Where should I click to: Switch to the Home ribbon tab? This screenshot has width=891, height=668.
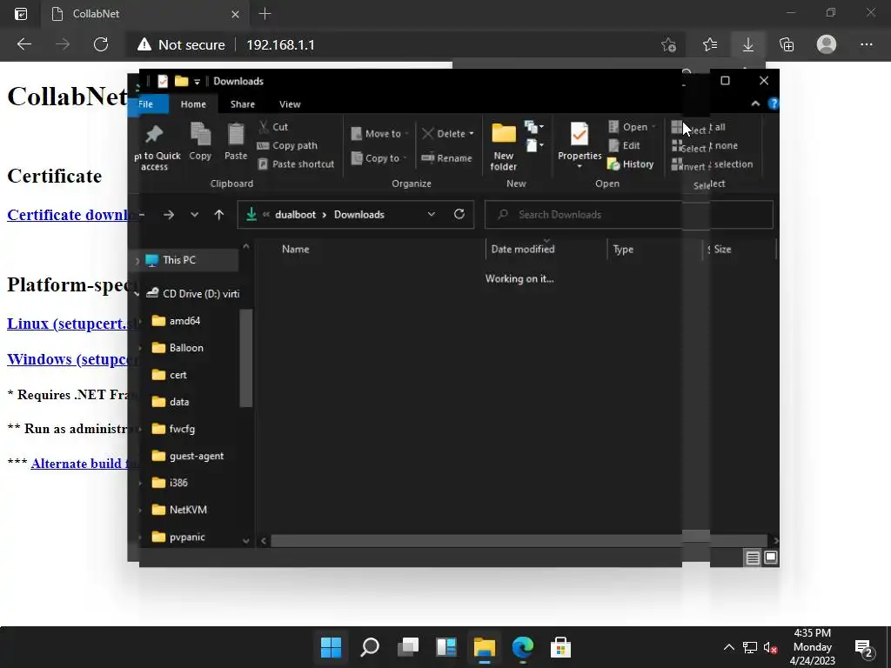click(x=193, y=104)
